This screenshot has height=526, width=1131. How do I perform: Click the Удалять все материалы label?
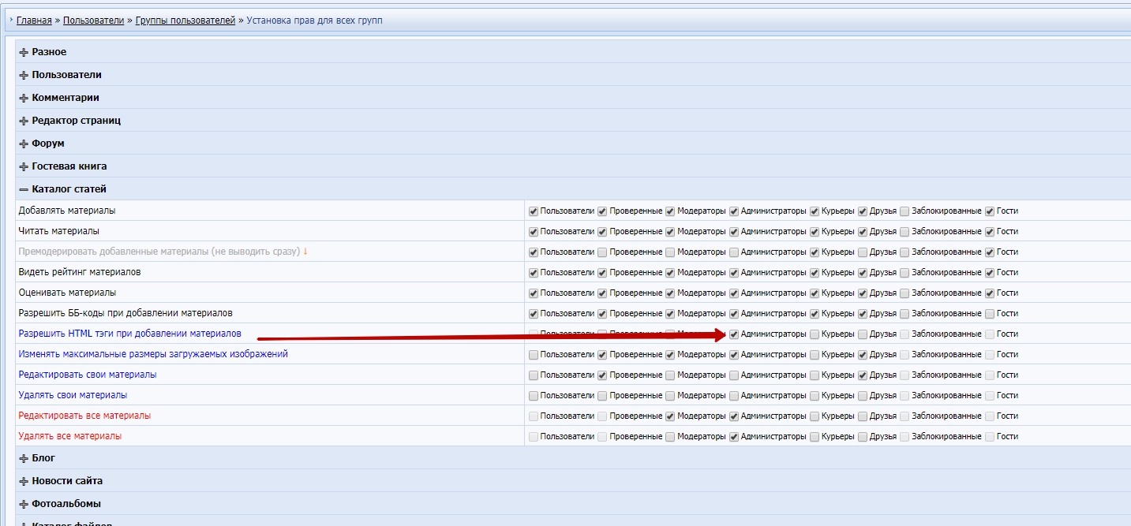pos(70,436)
